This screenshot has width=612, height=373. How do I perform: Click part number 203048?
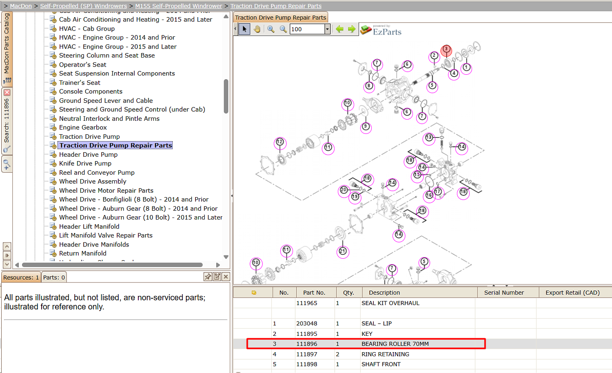[x=307, y=324]
